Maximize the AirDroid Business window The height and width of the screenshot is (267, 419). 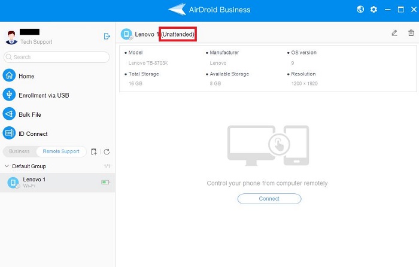[400, 10]
